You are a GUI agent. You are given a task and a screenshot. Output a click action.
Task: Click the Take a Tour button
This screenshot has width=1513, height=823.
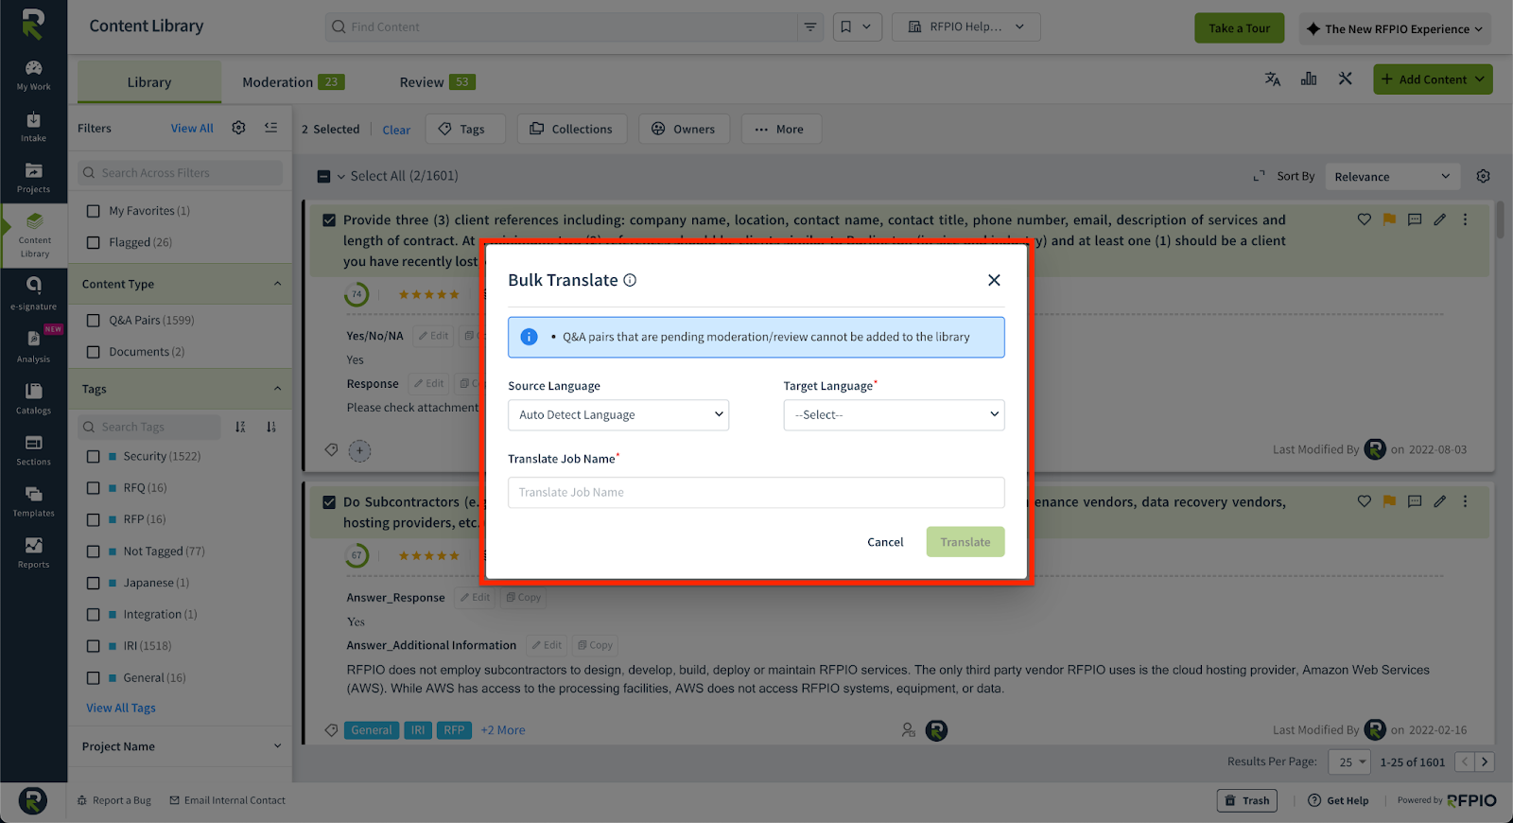click(x=1239, y=28)
